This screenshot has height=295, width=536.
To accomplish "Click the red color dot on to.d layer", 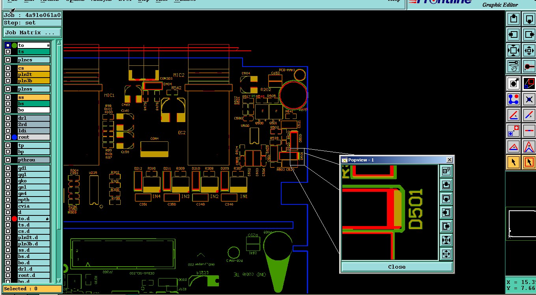I will click(15, 219).
